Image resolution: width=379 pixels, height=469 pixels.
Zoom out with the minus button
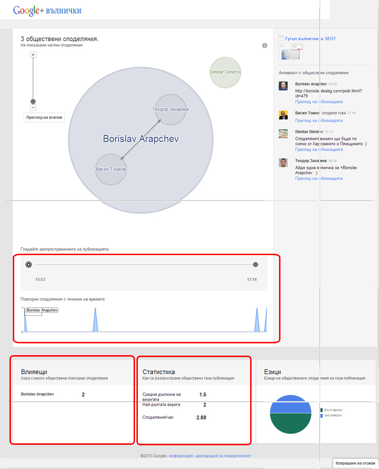33,107
